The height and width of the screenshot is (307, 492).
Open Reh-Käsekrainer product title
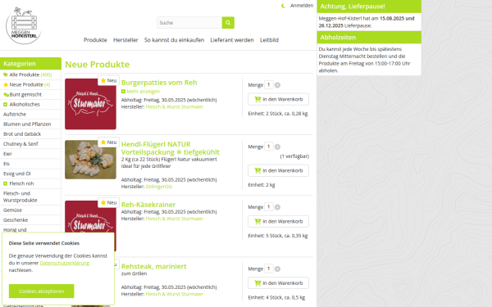148,205
